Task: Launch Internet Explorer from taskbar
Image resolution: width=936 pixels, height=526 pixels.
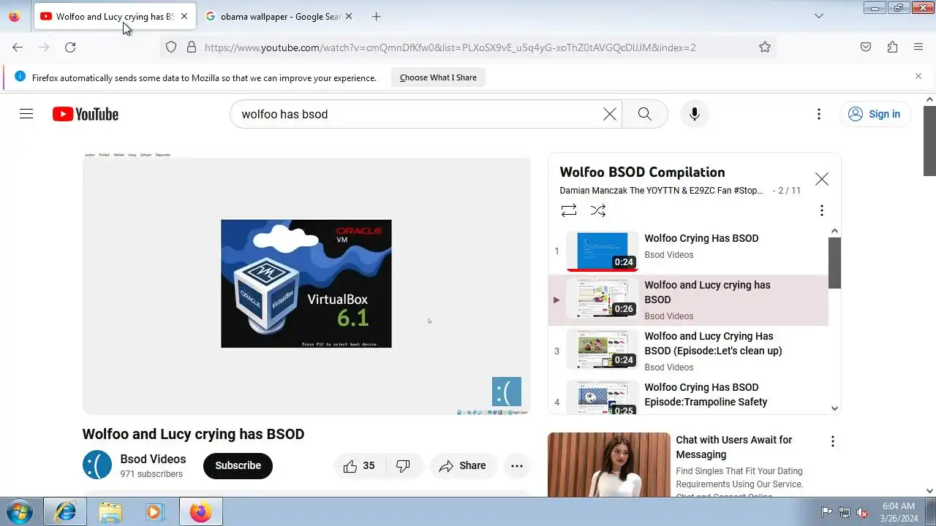Action: [65, 511]
